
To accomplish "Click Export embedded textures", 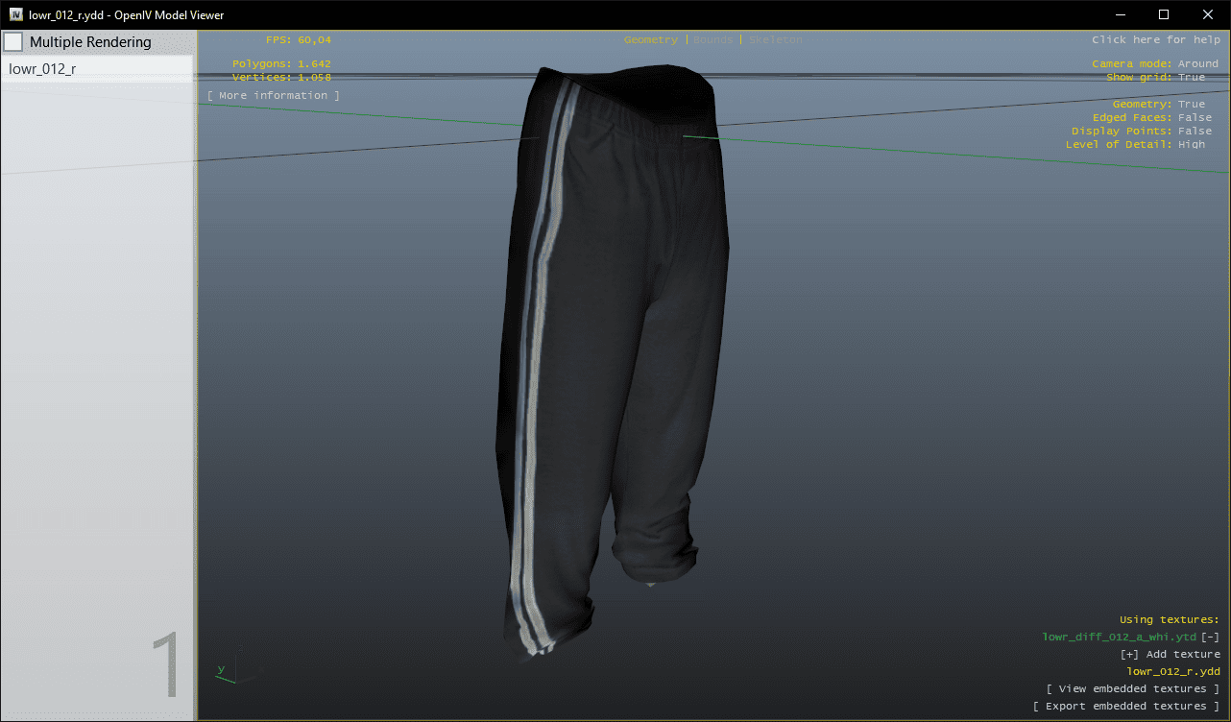I will coord(1125,706).
